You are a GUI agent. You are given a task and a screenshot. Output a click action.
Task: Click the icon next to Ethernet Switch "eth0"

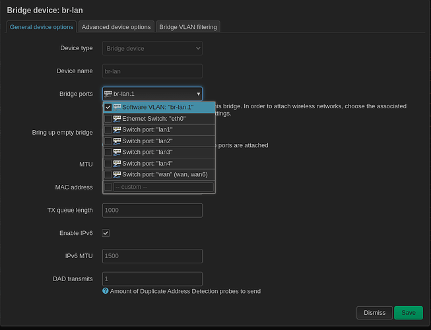(117, 119)
